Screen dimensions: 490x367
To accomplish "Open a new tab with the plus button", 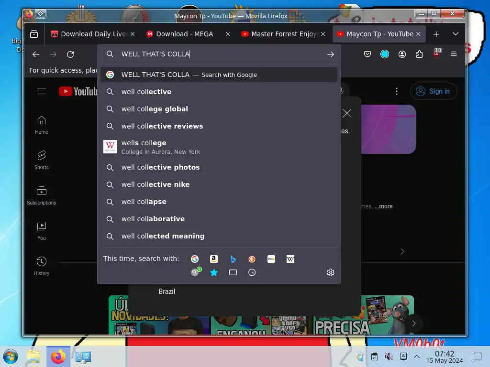I will (x=436, y=34).
